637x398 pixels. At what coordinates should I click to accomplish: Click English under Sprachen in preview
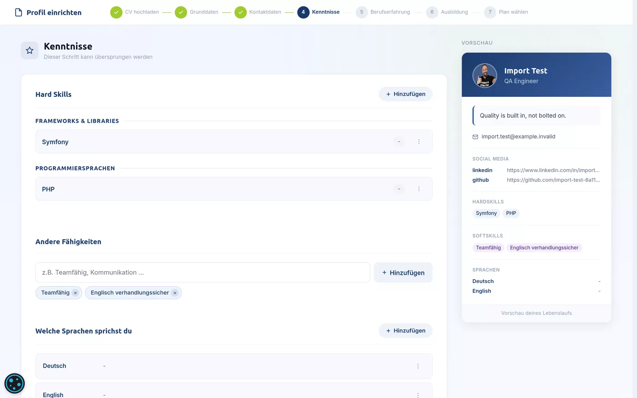tap(481, 291)
